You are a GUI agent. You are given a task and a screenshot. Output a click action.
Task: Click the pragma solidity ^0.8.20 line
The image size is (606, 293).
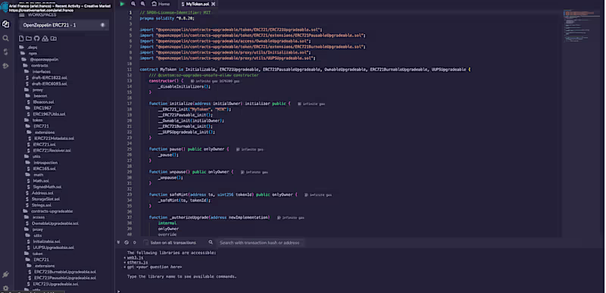coord(167,18)
